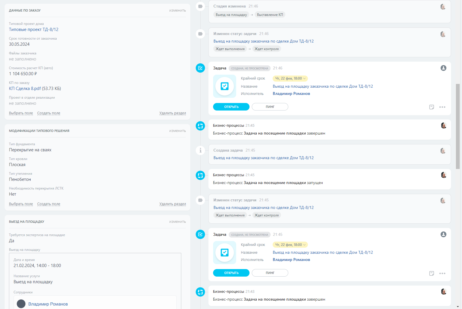Click the task thumbnail in the 21:46 task card
Viewport: 462px width, 309px height.
click(x=225, y=86)
